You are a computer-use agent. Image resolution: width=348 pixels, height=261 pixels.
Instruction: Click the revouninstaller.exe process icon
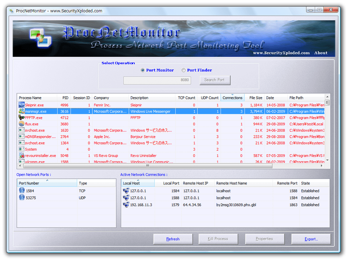tap(22, 156)
